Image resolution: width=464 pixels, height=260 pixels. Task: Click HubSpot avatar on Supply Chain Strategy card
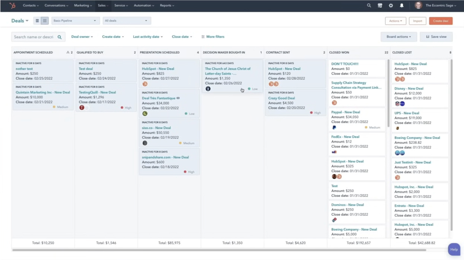pos(334,103)
